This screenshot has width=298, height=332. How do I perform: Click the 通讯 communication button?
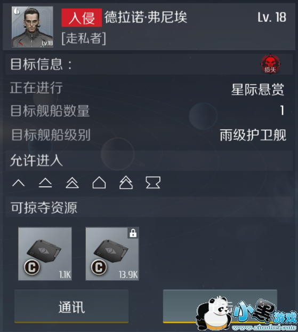pos(71,306)
